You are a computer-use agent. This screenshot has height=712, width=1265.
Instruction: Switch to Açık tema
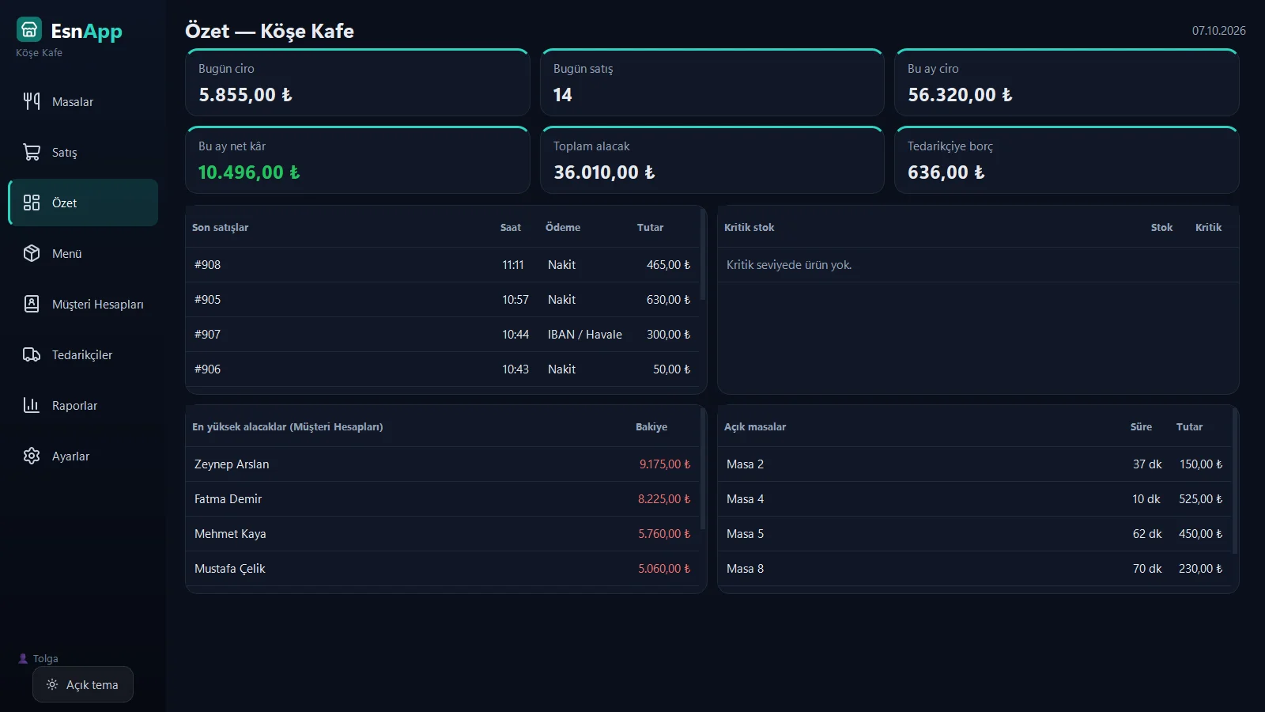[83, 684]
